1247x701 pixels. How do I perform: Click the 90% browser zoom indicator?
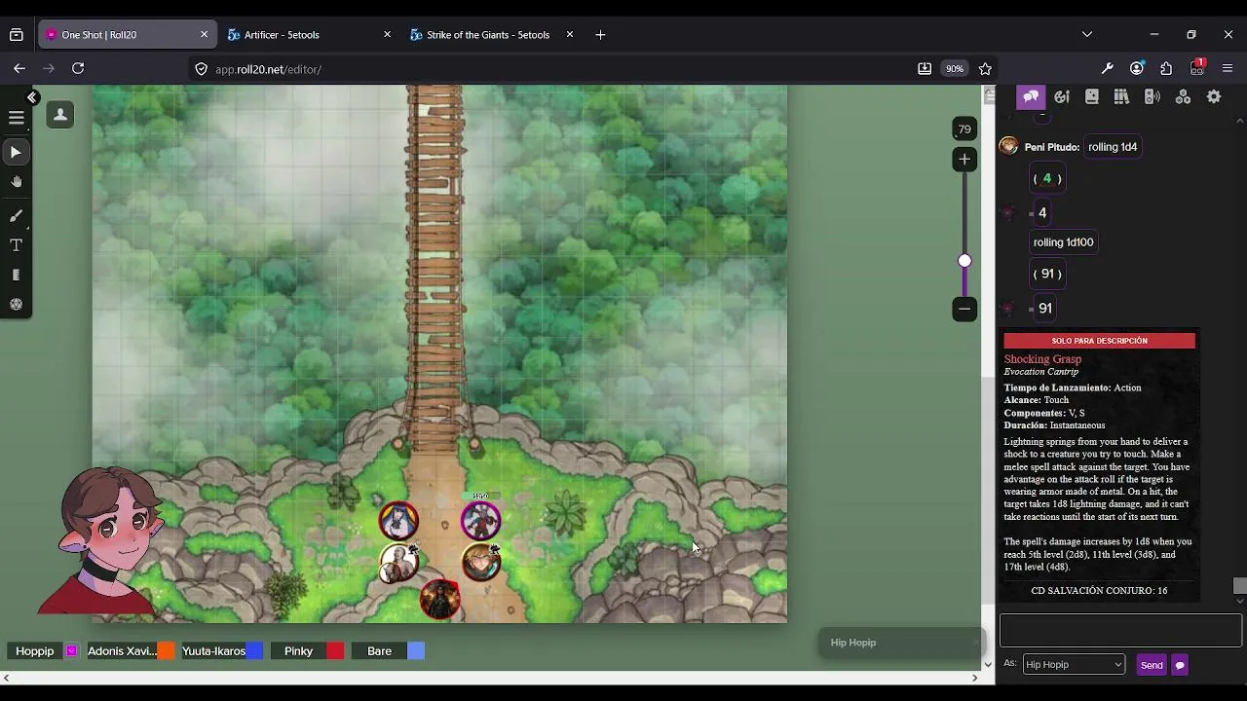954,69
